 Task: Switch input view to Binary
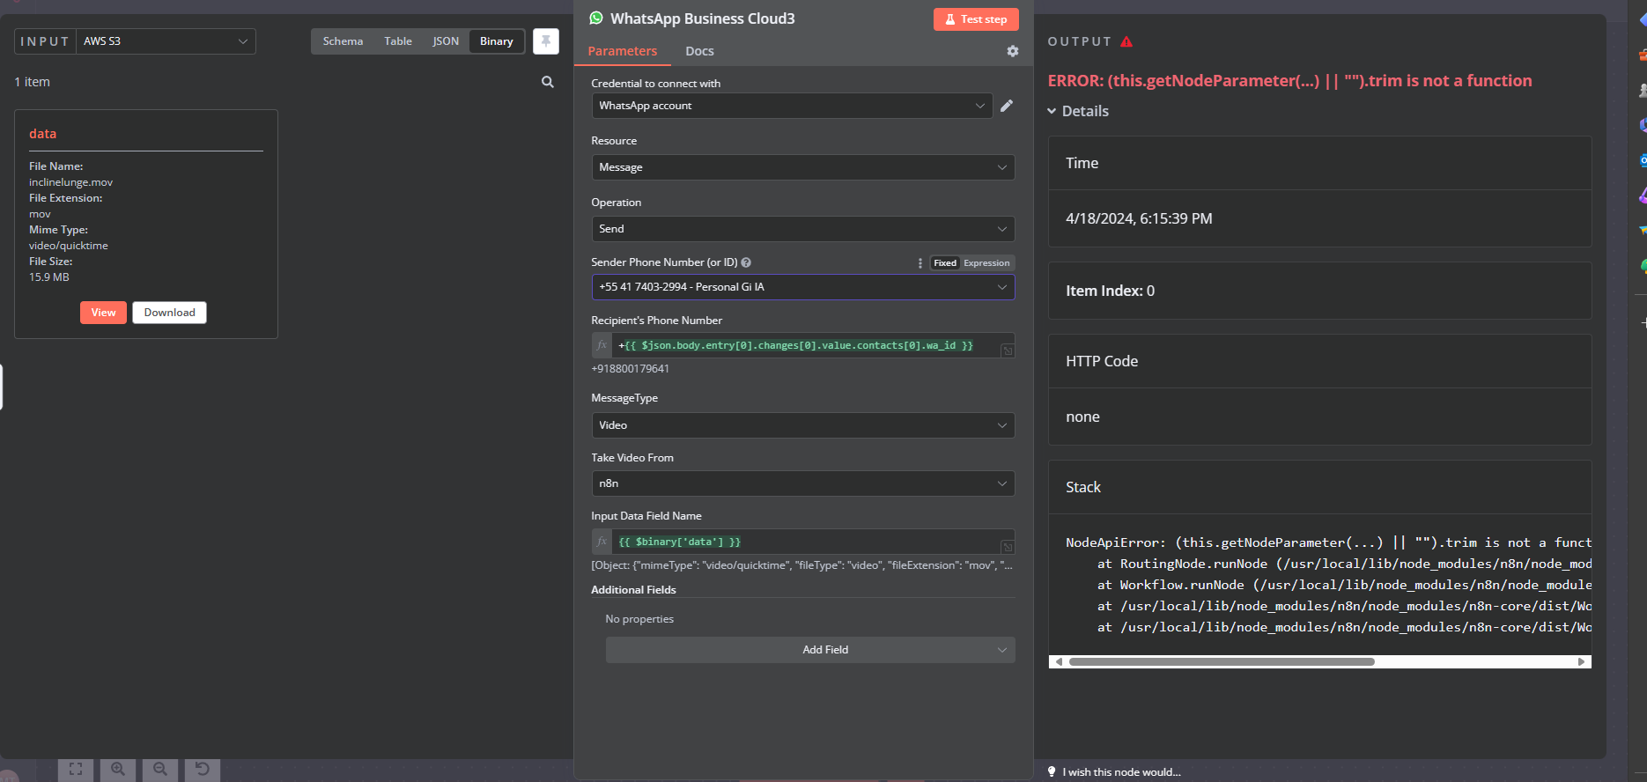point(497,41)
